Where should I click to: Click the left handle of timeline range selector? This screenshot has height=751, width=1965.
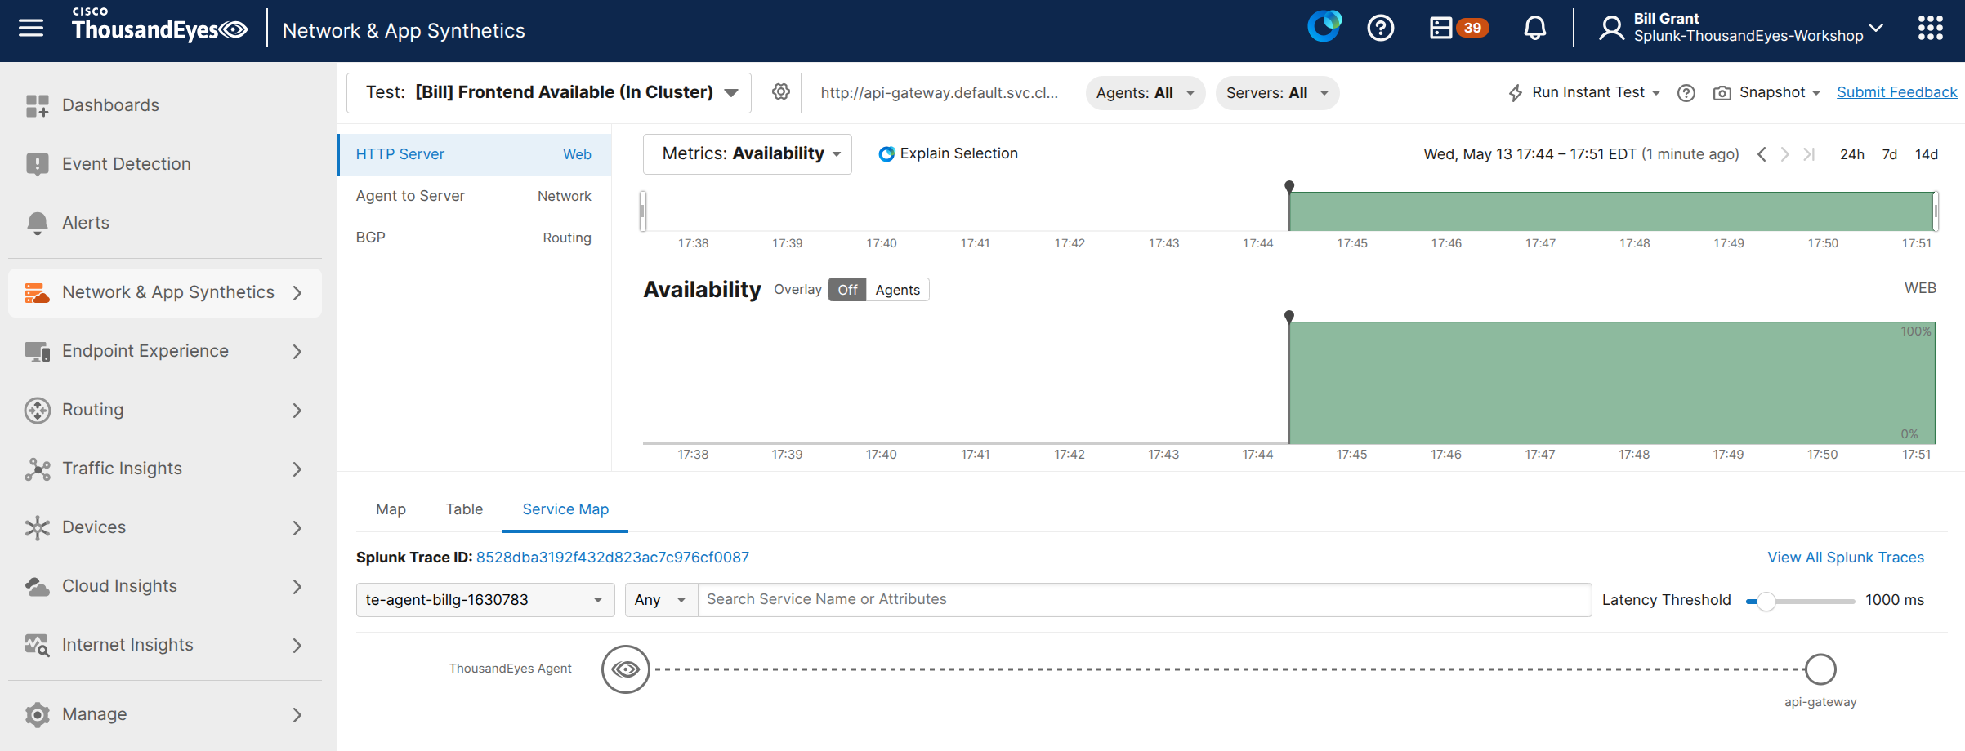(x=643, y=211)
